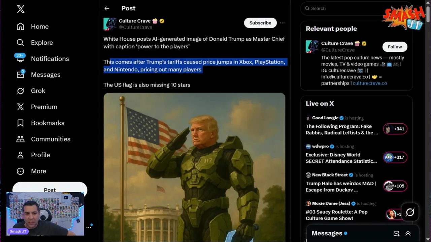Click the Notifications bell icon
Image resolution: width=431 pixels, height=242 pixels.
[21, 59]
